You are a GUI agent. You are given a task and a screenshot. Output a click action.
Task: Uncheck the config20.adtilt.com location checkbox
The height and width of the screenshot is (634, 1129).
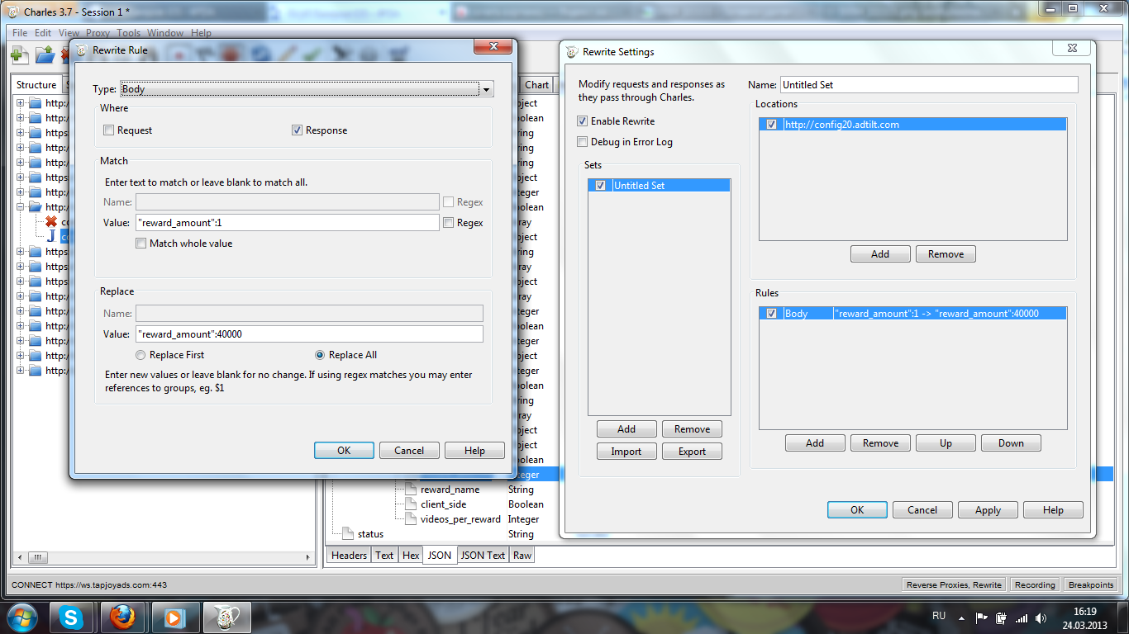(772, 125)
